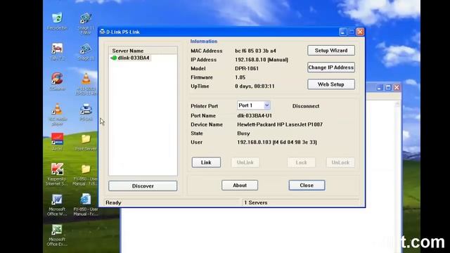Click the D-Link PS-Link title bar printer icon
Viewport: 450px width, 253px height.
click(102, 32)
